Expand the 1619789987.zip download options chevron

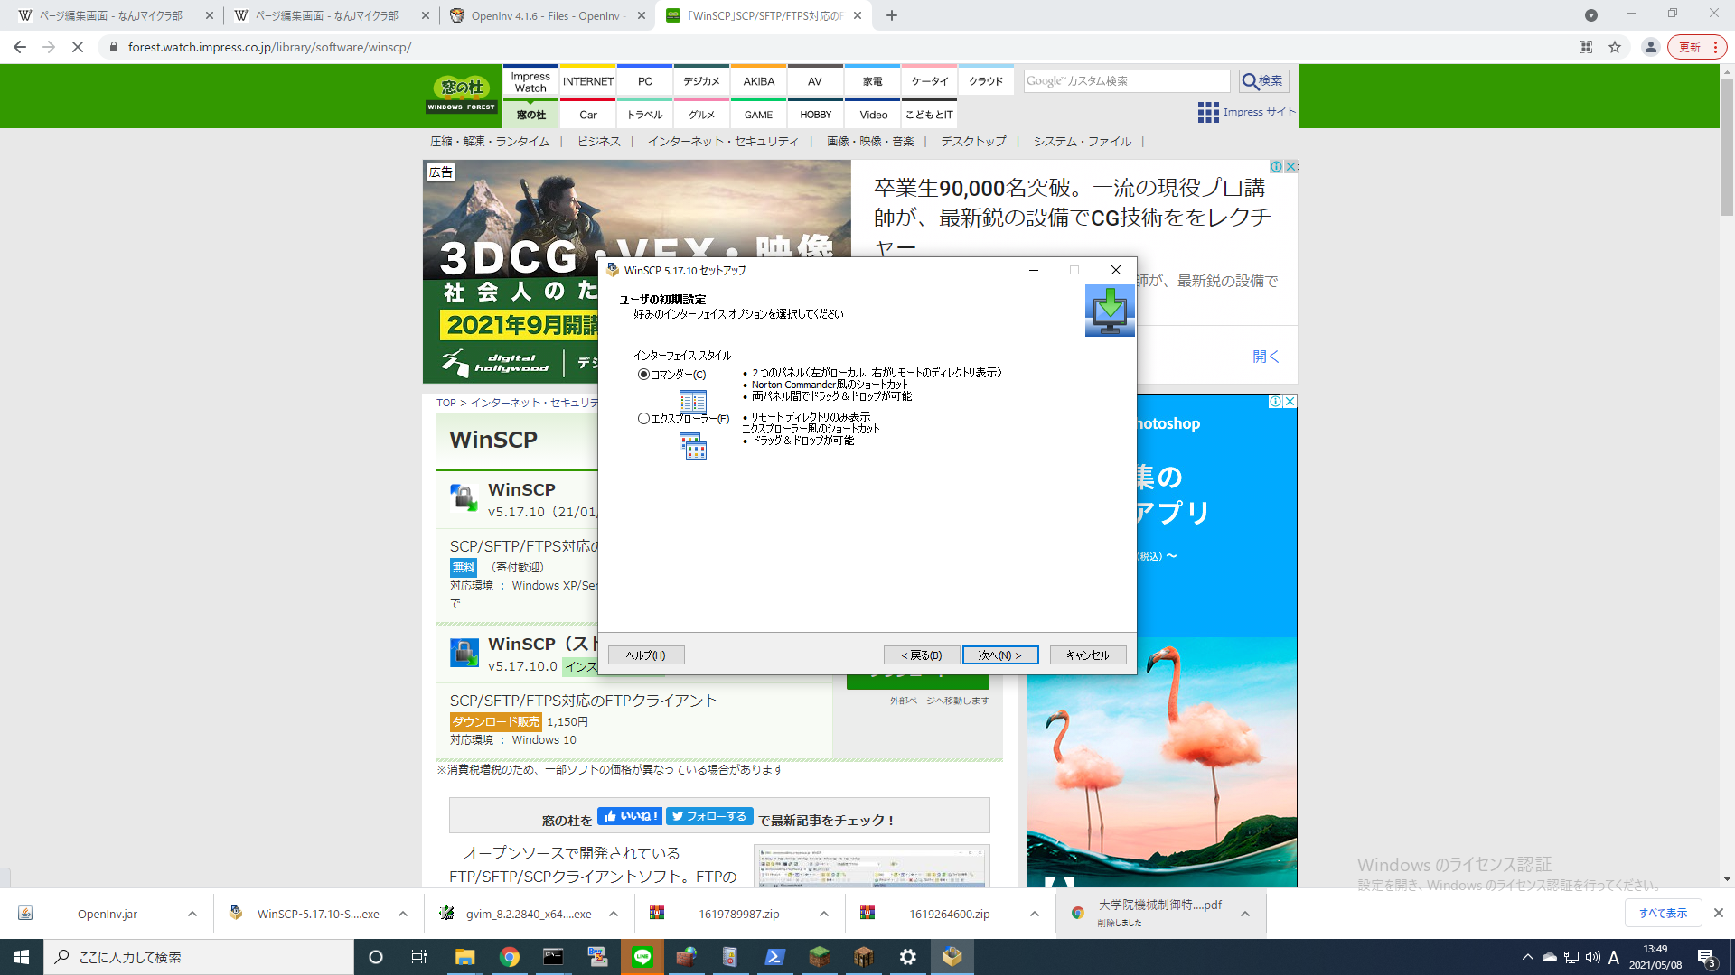(x=824, y=914)
